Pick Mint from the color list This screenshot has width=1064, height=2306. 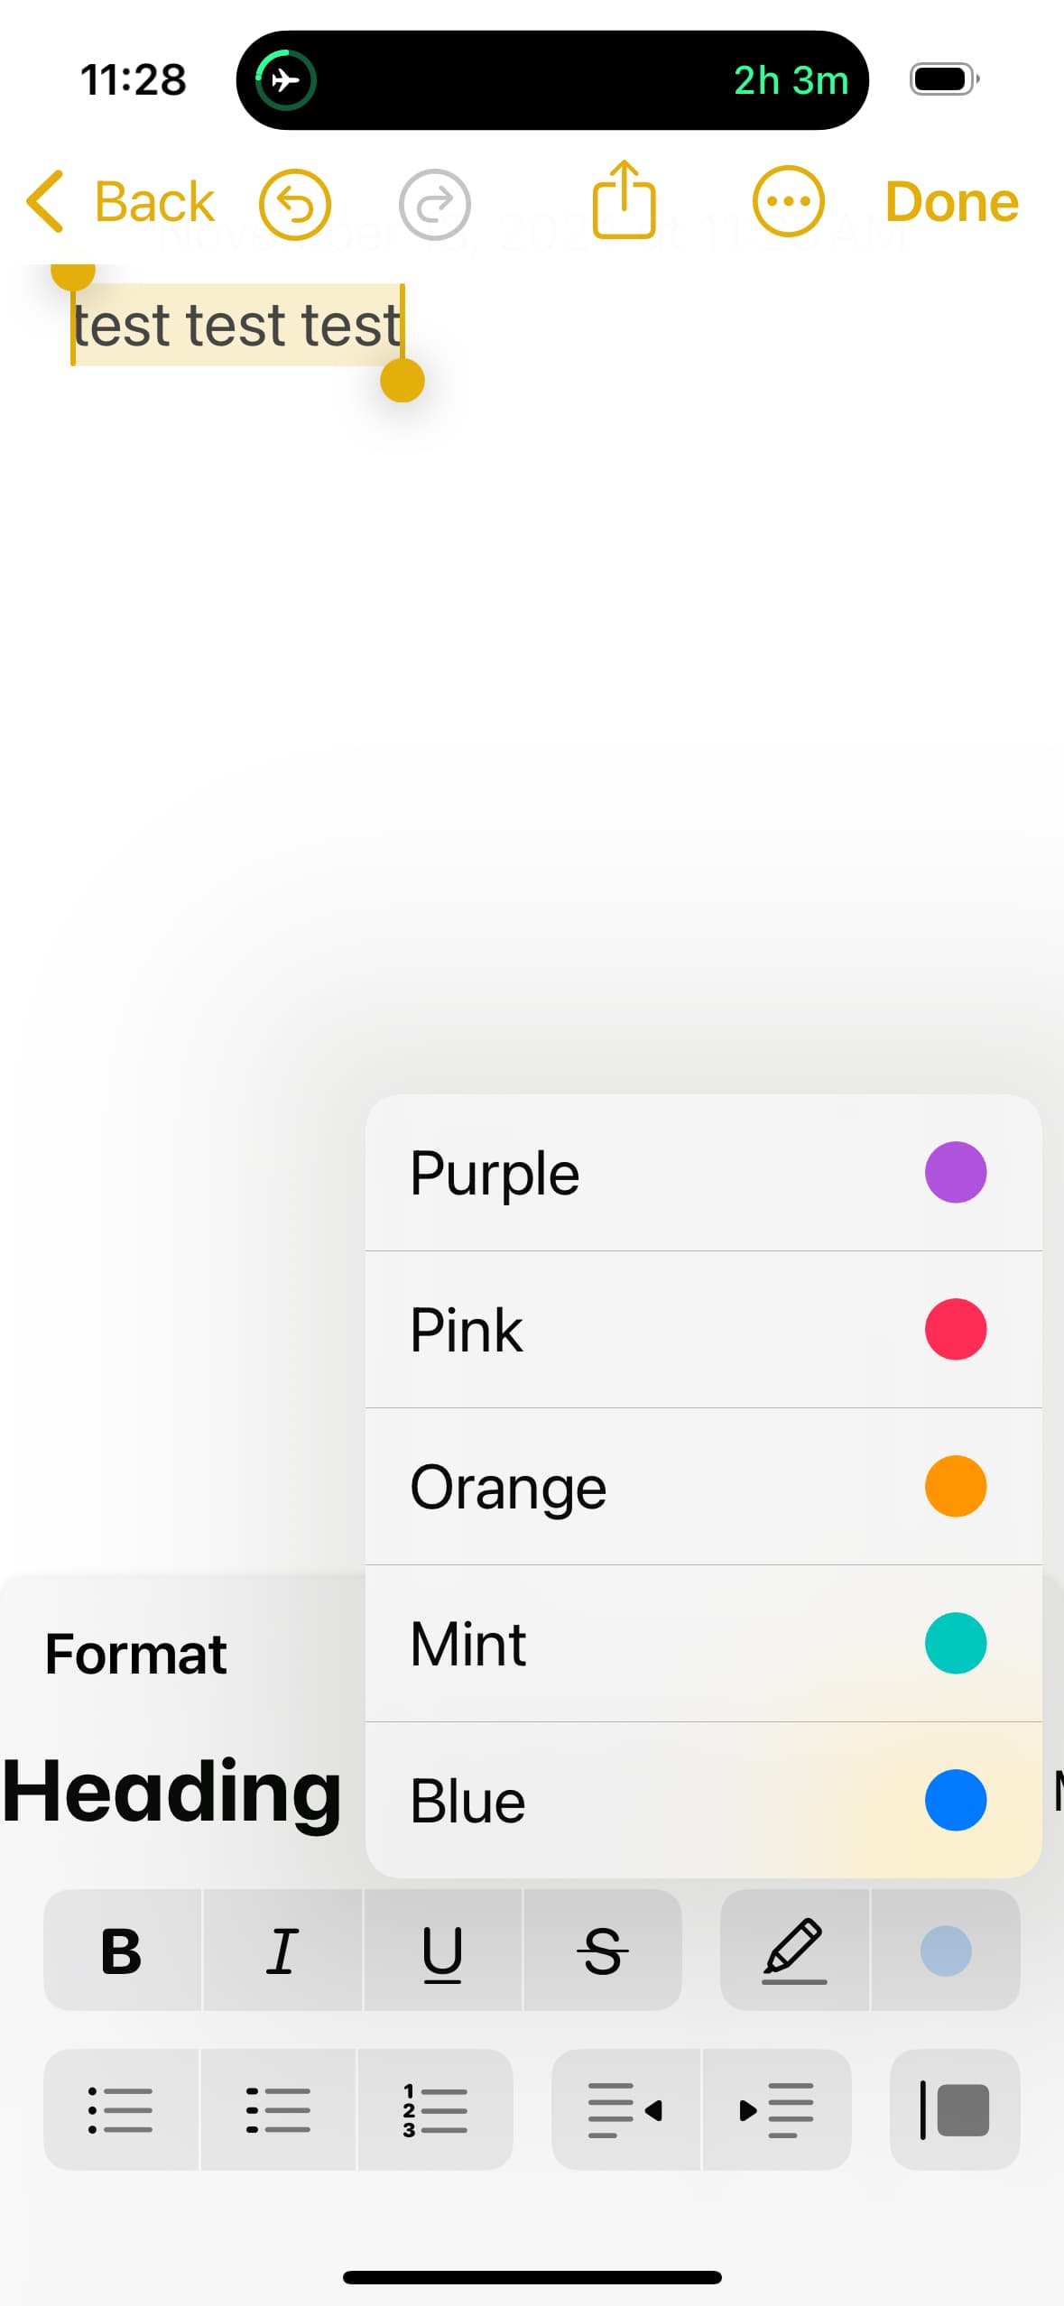pyautogui.click(x=703, y=1644)
